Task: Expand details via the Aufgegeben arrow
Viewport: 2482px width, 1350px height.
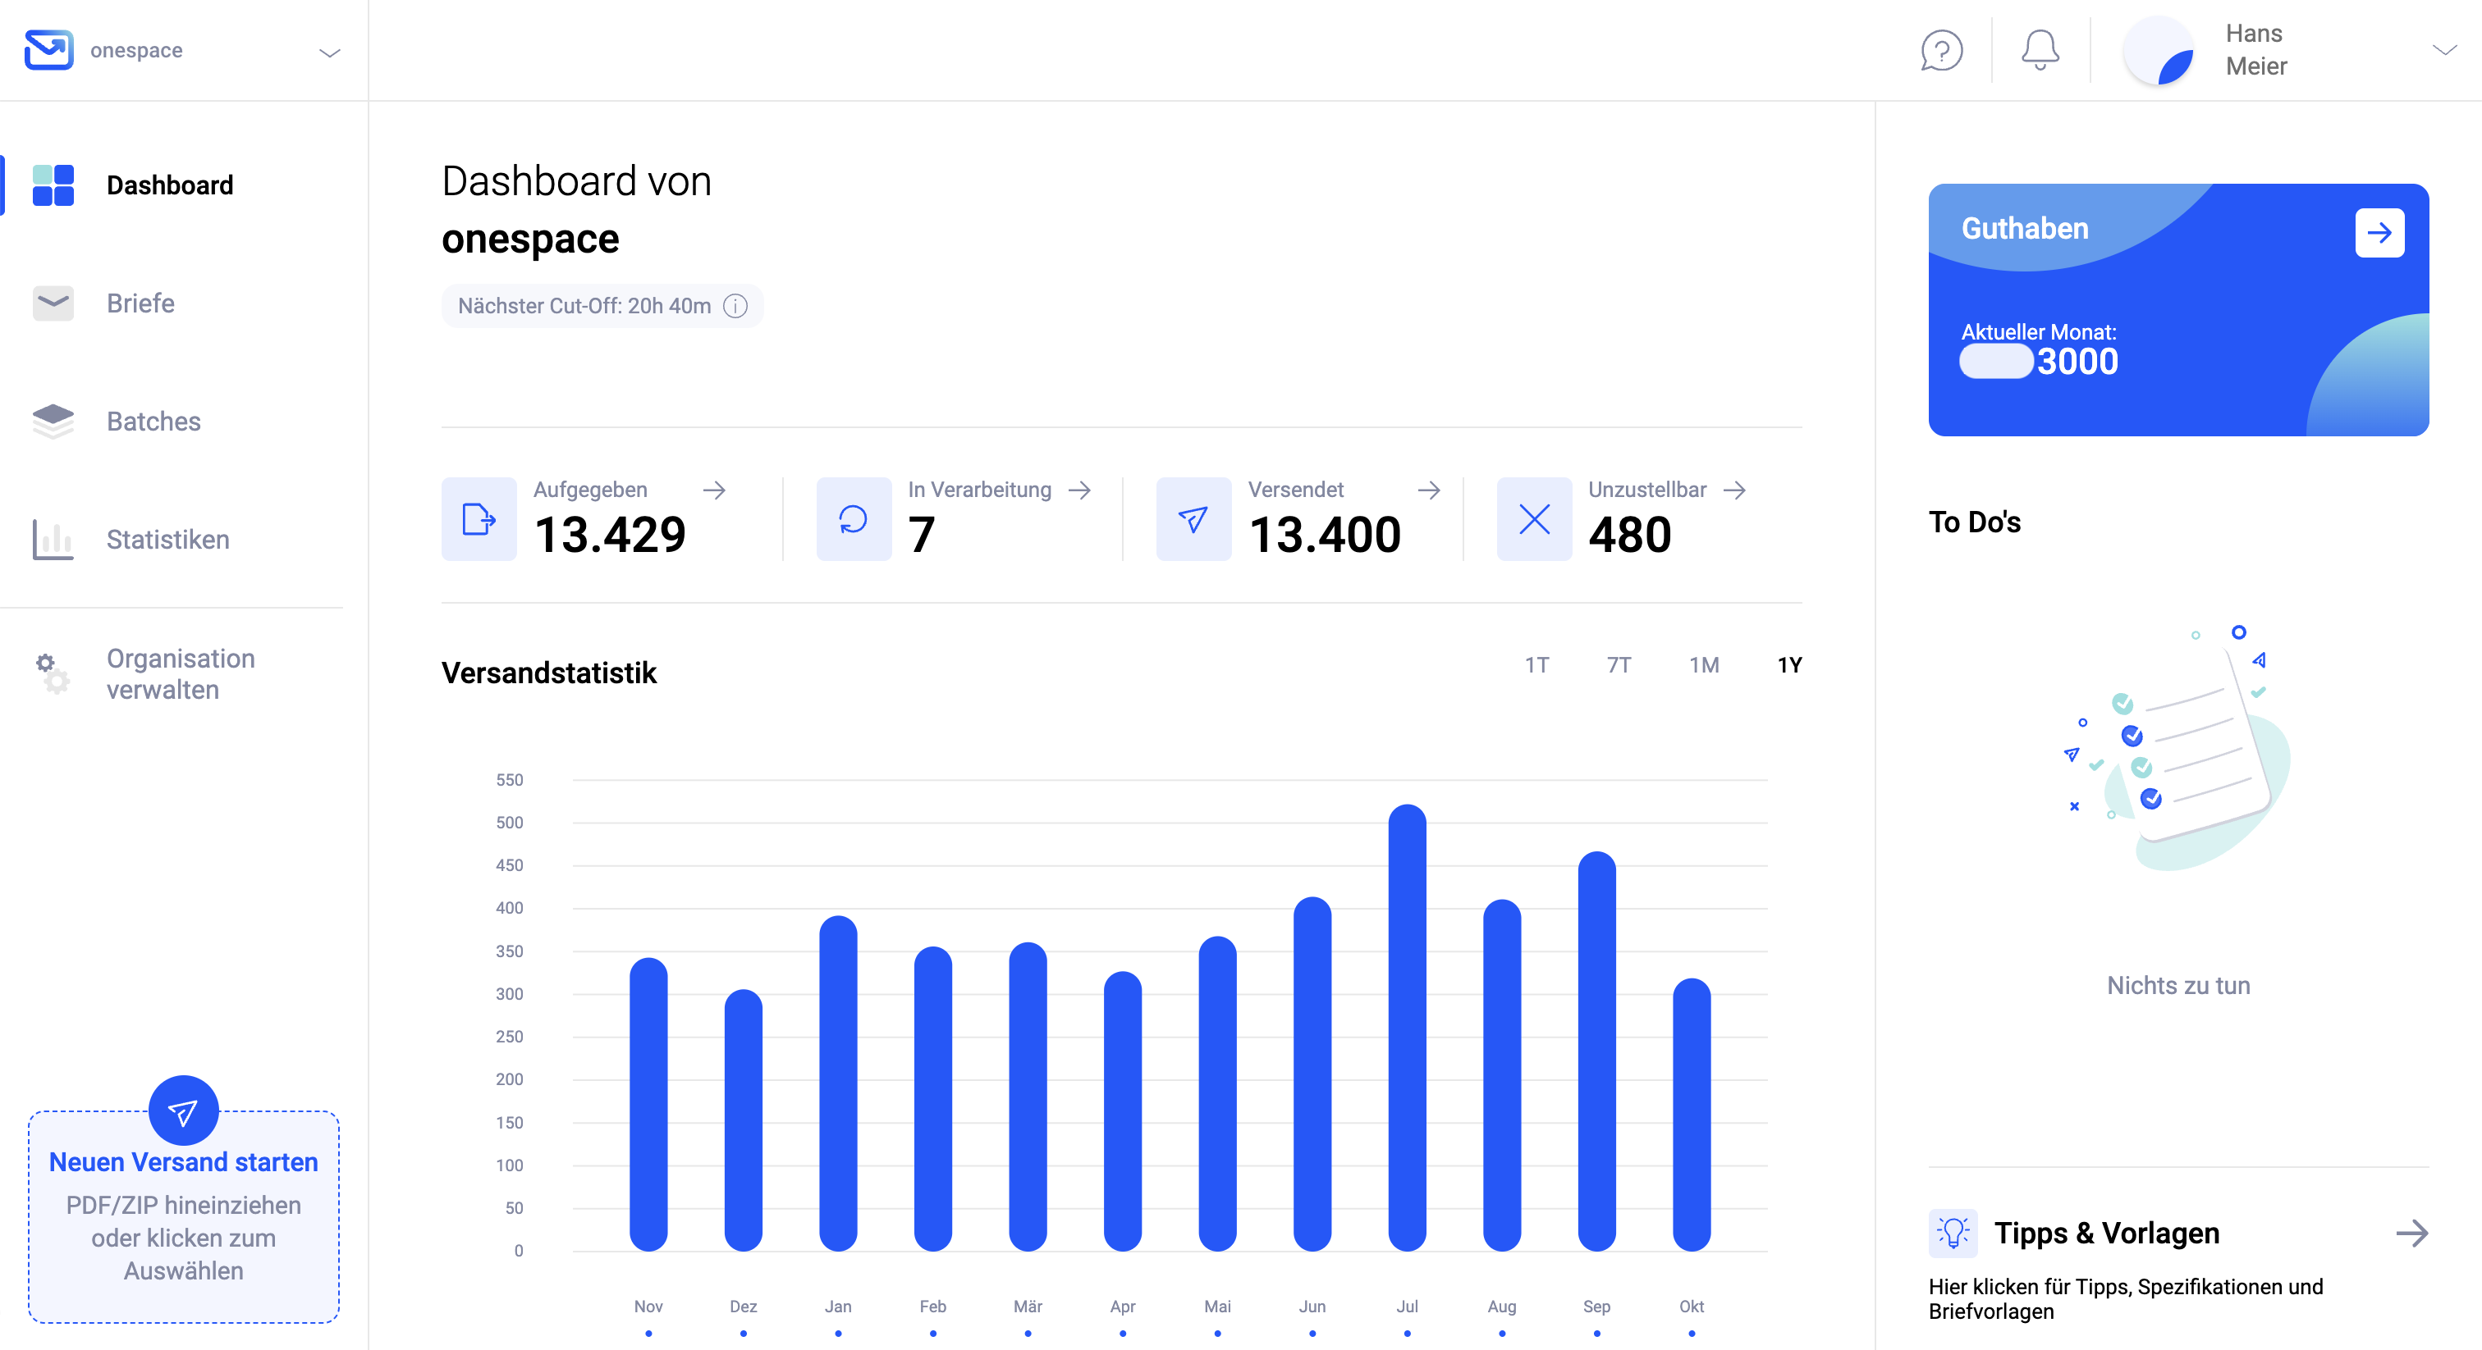Action: point(715,490)
